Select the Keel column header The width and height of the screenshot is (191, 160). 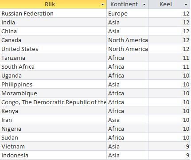[169, 4]
